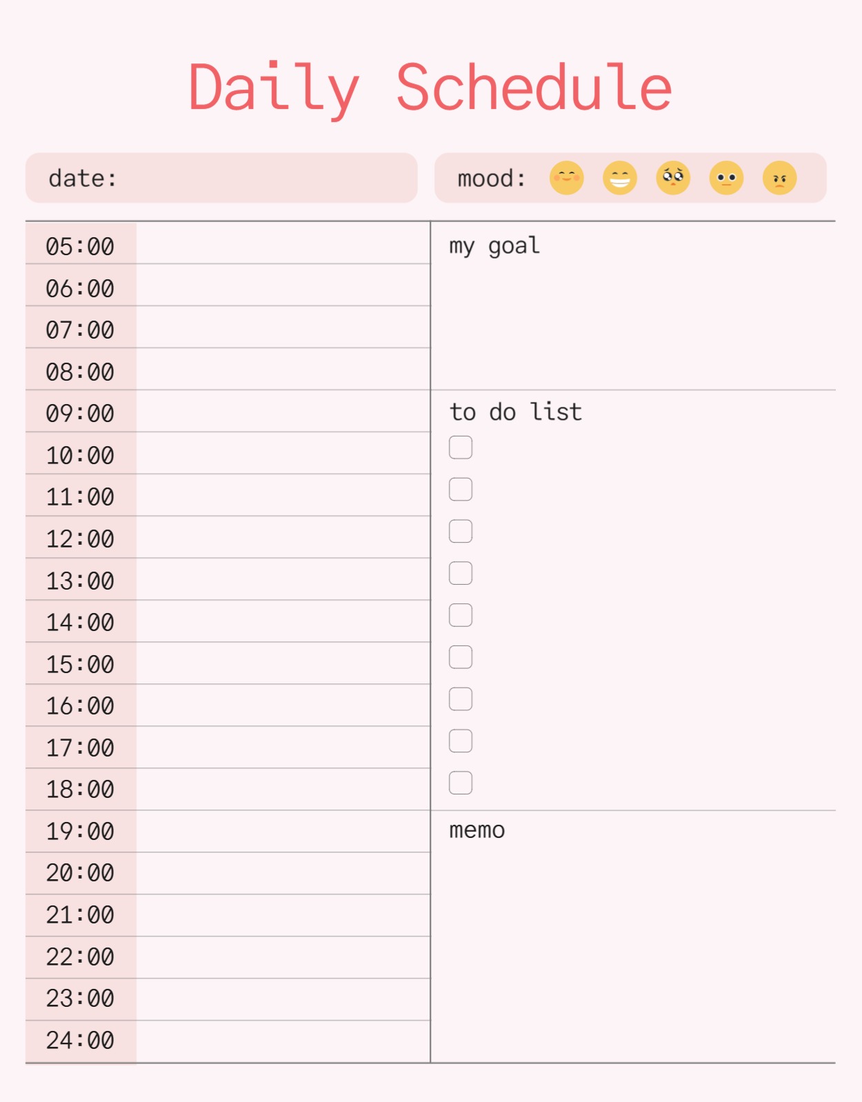Select the Daily Schedule title text
The height and width of the screenshot is (1102, 862).
point(430,88)
